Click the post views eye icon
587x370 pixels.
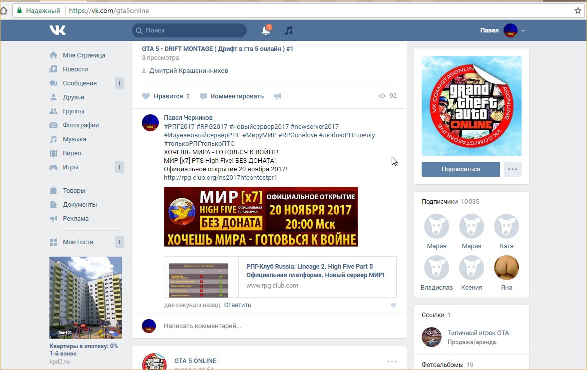382,96
